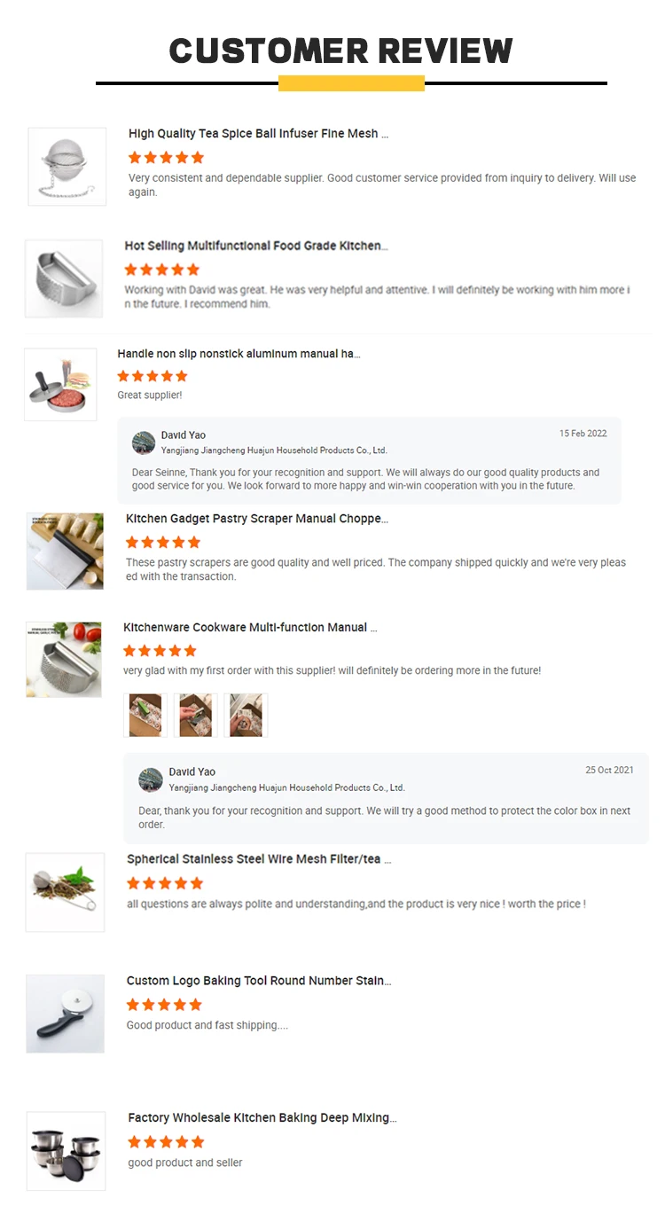This screenshot has height=1206, width=665.
Task: Open the burger press product image
Action: 60,384
